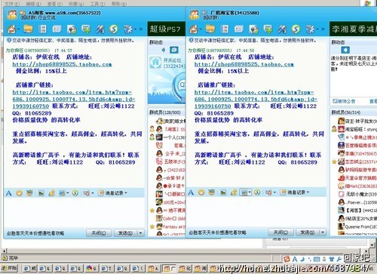
Task: Open the tools icon in 广播淘宝客 toolbar
Action: tap(282, 29)
